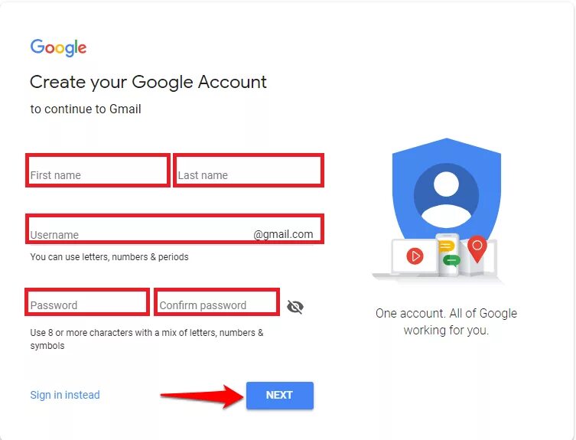Click the blue NEXT button

click(x=280, y=395)
